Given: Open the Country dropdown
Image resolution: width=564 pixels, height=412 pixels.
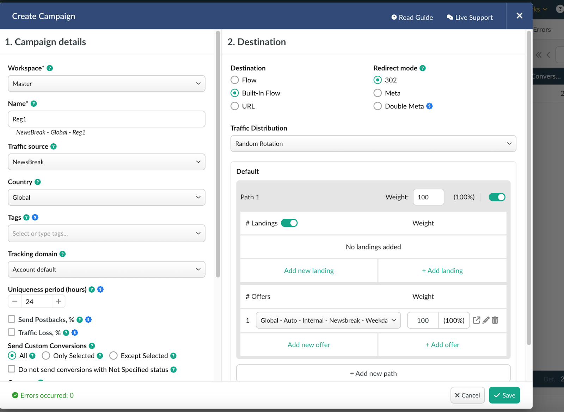Looking at the screenshot, I should 106,198.
